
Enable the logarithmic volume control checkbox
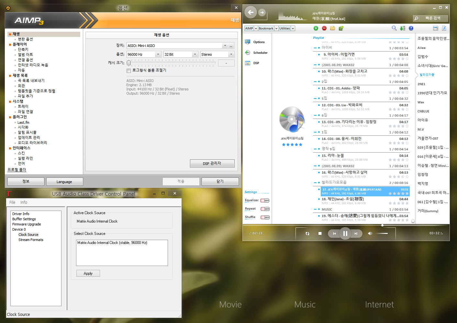(x=128, y=70)
